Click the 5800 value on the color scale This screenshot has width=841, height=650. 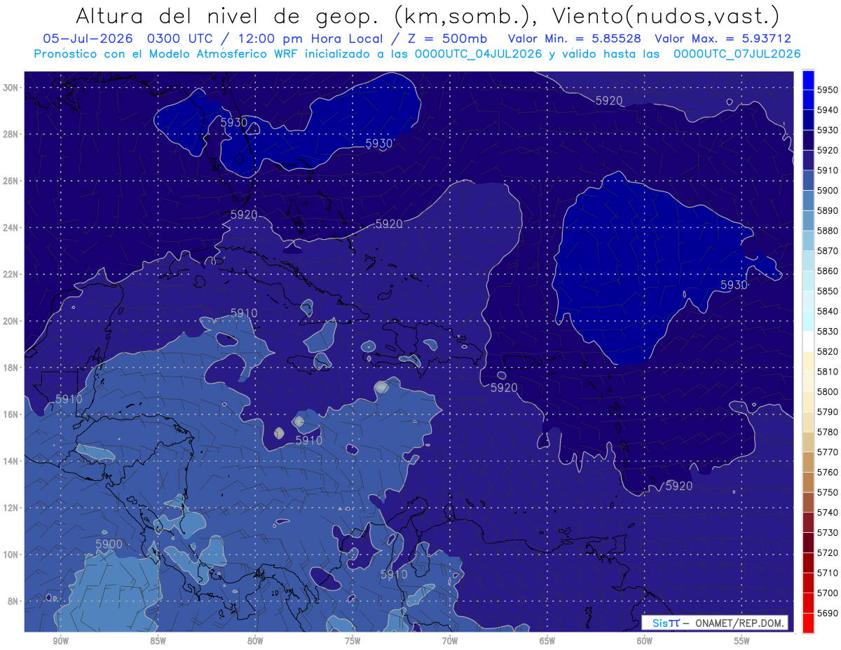click(827, 391)
